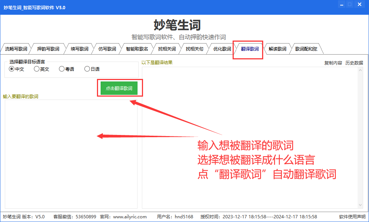369x222 pixels.
Task: Open the 找相关词 tab
Action: point(167,49)
